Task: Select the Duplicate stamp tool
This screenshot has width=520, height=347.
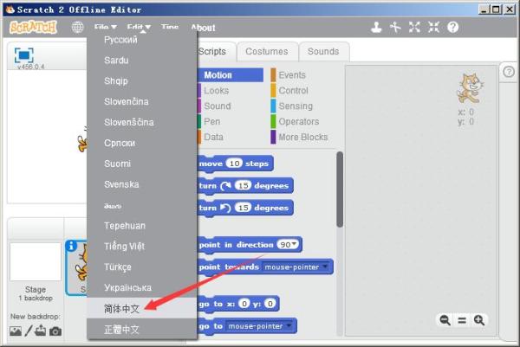Action: [376, 27]
